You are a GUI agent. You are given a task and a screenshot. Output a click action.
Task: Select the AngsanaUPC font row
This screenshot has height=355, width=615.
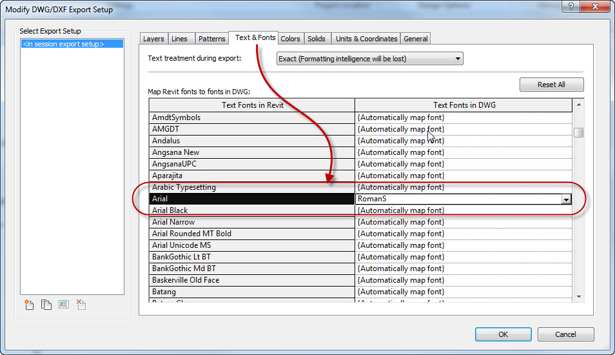(x=252, y=164)
